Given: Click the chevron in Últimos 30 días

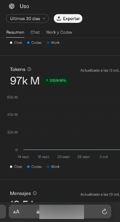Looking at the screenshot, I should (44, 19).
